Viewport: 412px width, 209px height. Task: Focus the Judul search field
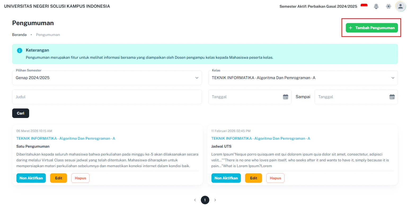point(107,97)
